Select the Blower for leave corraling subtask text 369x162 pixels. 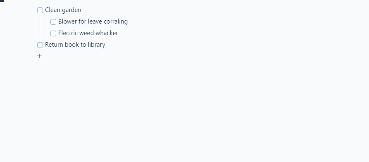point(93,21)
